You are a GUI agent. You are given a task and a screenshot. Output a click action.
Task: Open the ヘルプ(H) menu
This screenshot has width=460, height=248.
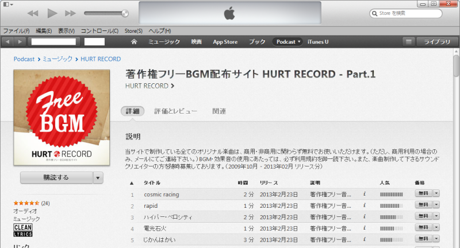tap(160, 31)
